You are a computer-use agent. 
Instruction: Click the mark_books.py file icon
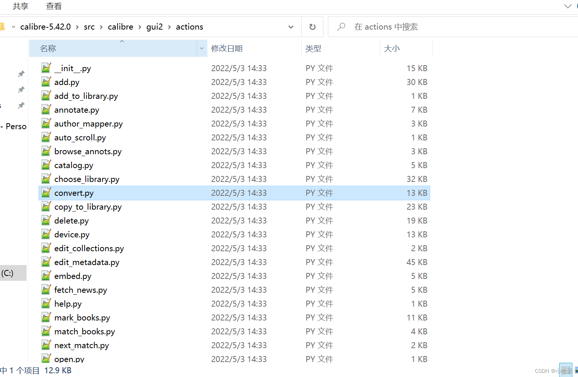pos(46,317)
